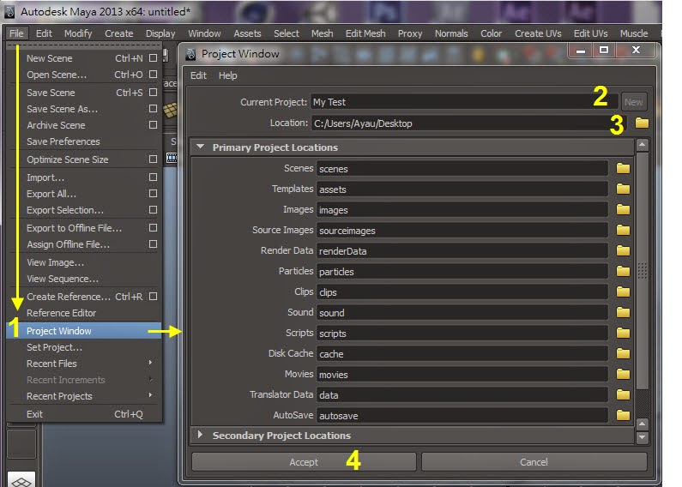Screen dimensions: 682x487
Task: Open Create Reference options box
Action: (x=153, y=296)
